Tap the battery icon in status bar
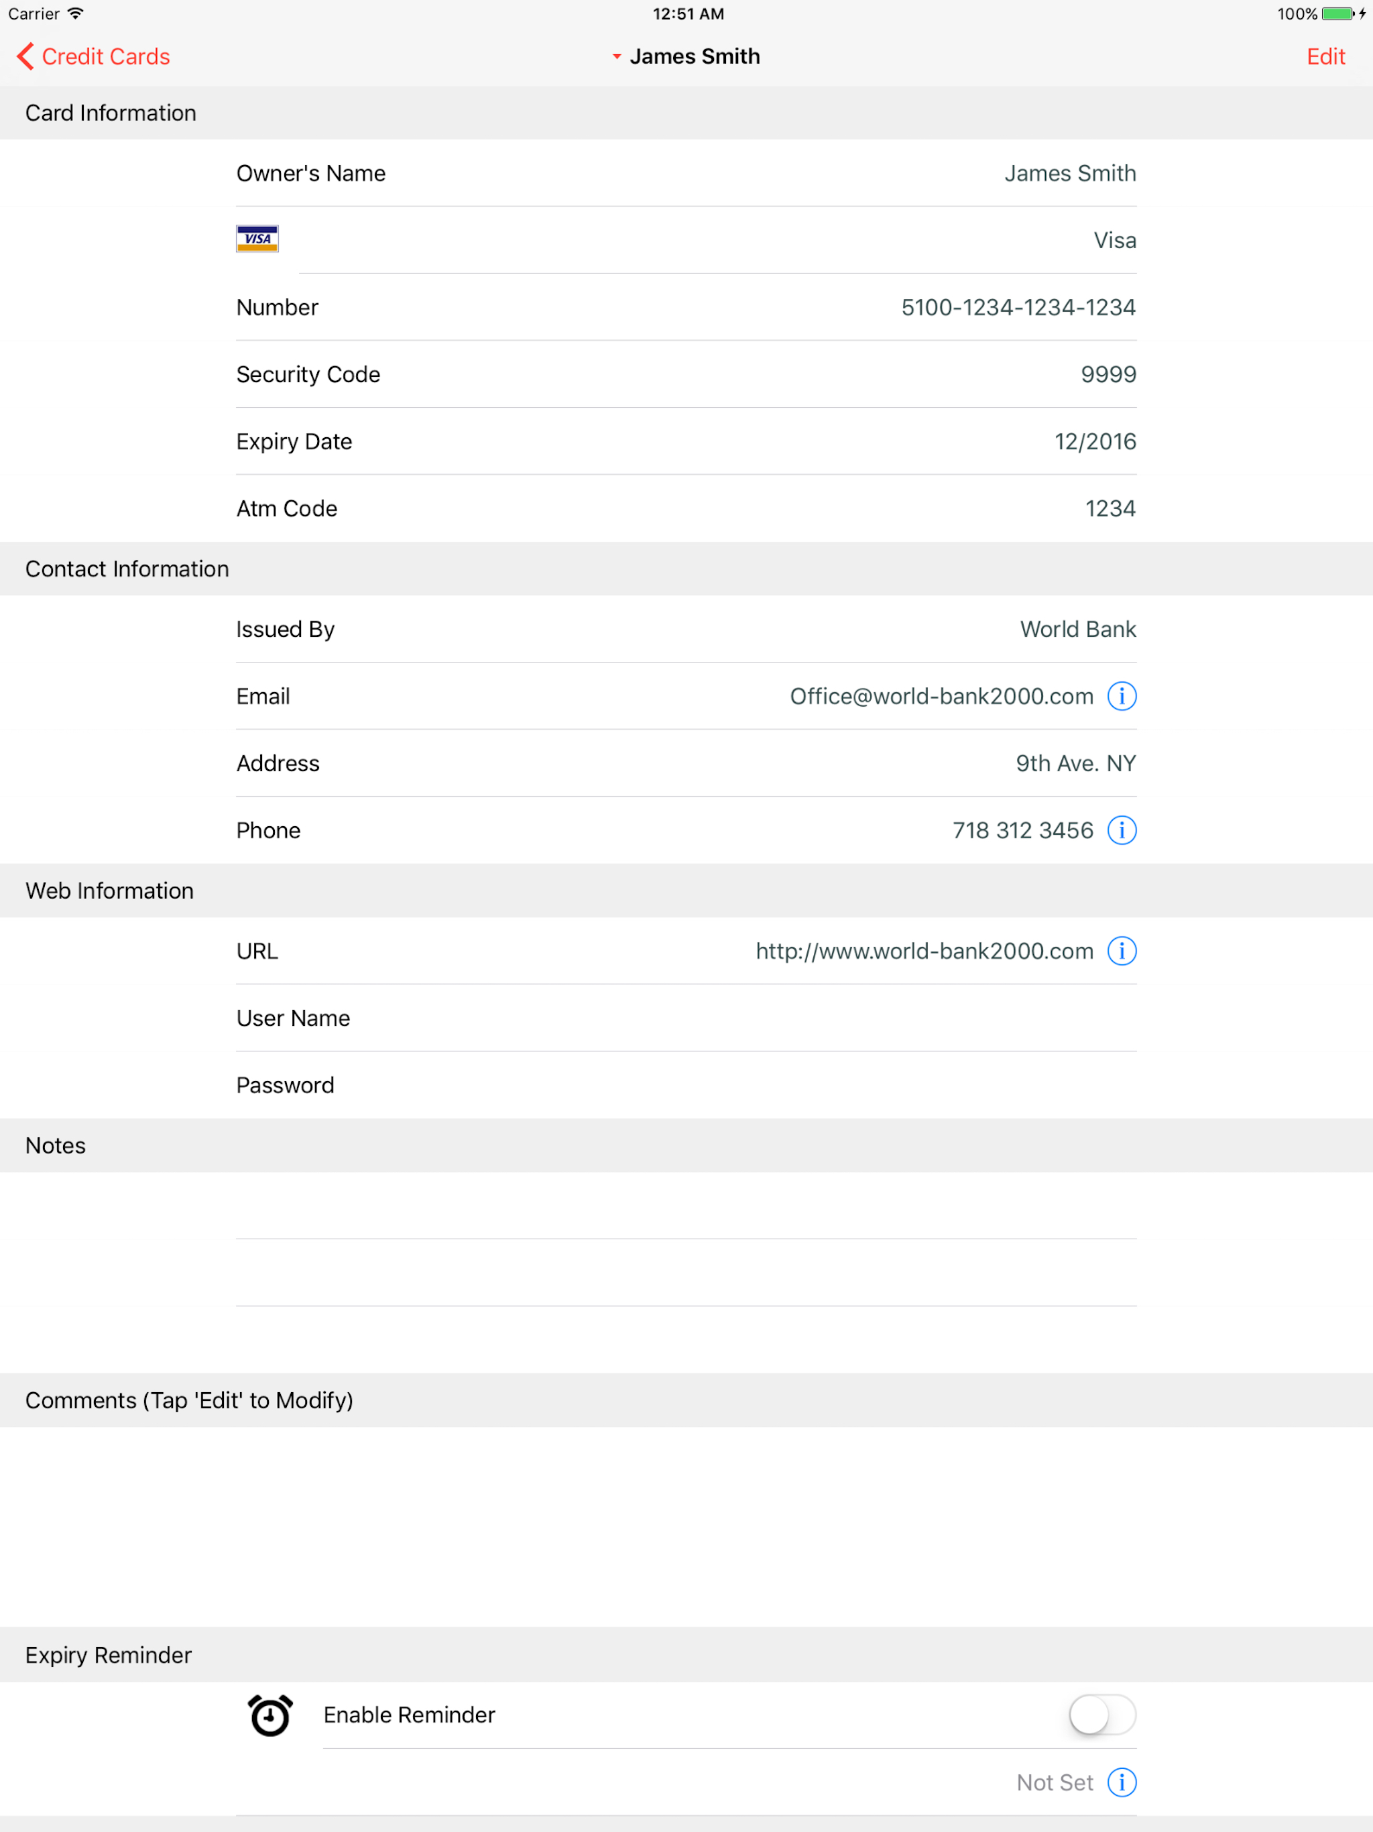This screenshot has width=1373, height=1832. (1337, 14)
